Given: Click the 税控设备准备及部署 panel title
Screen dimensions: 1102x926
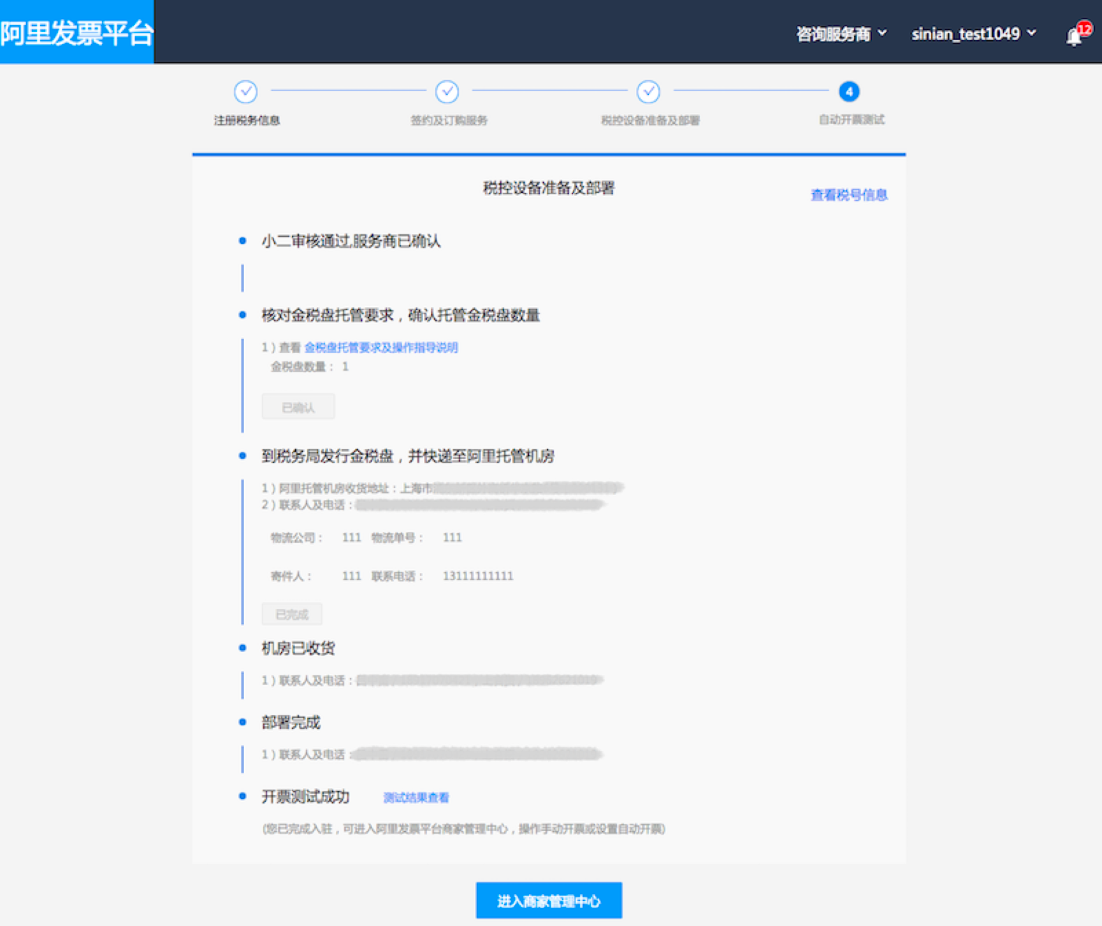Looking at the screenshot, I should (549, 188).
